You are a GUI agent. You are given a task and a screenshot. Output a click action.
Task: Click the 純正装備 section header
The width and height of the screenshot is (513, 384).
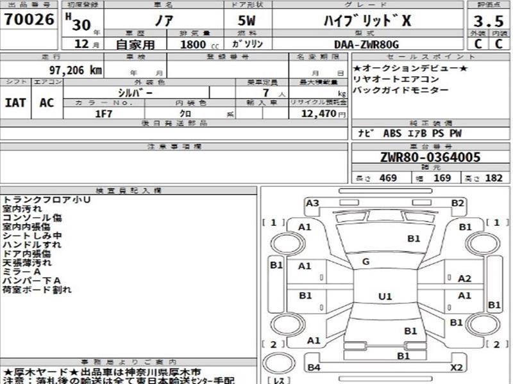coord(431,123)
